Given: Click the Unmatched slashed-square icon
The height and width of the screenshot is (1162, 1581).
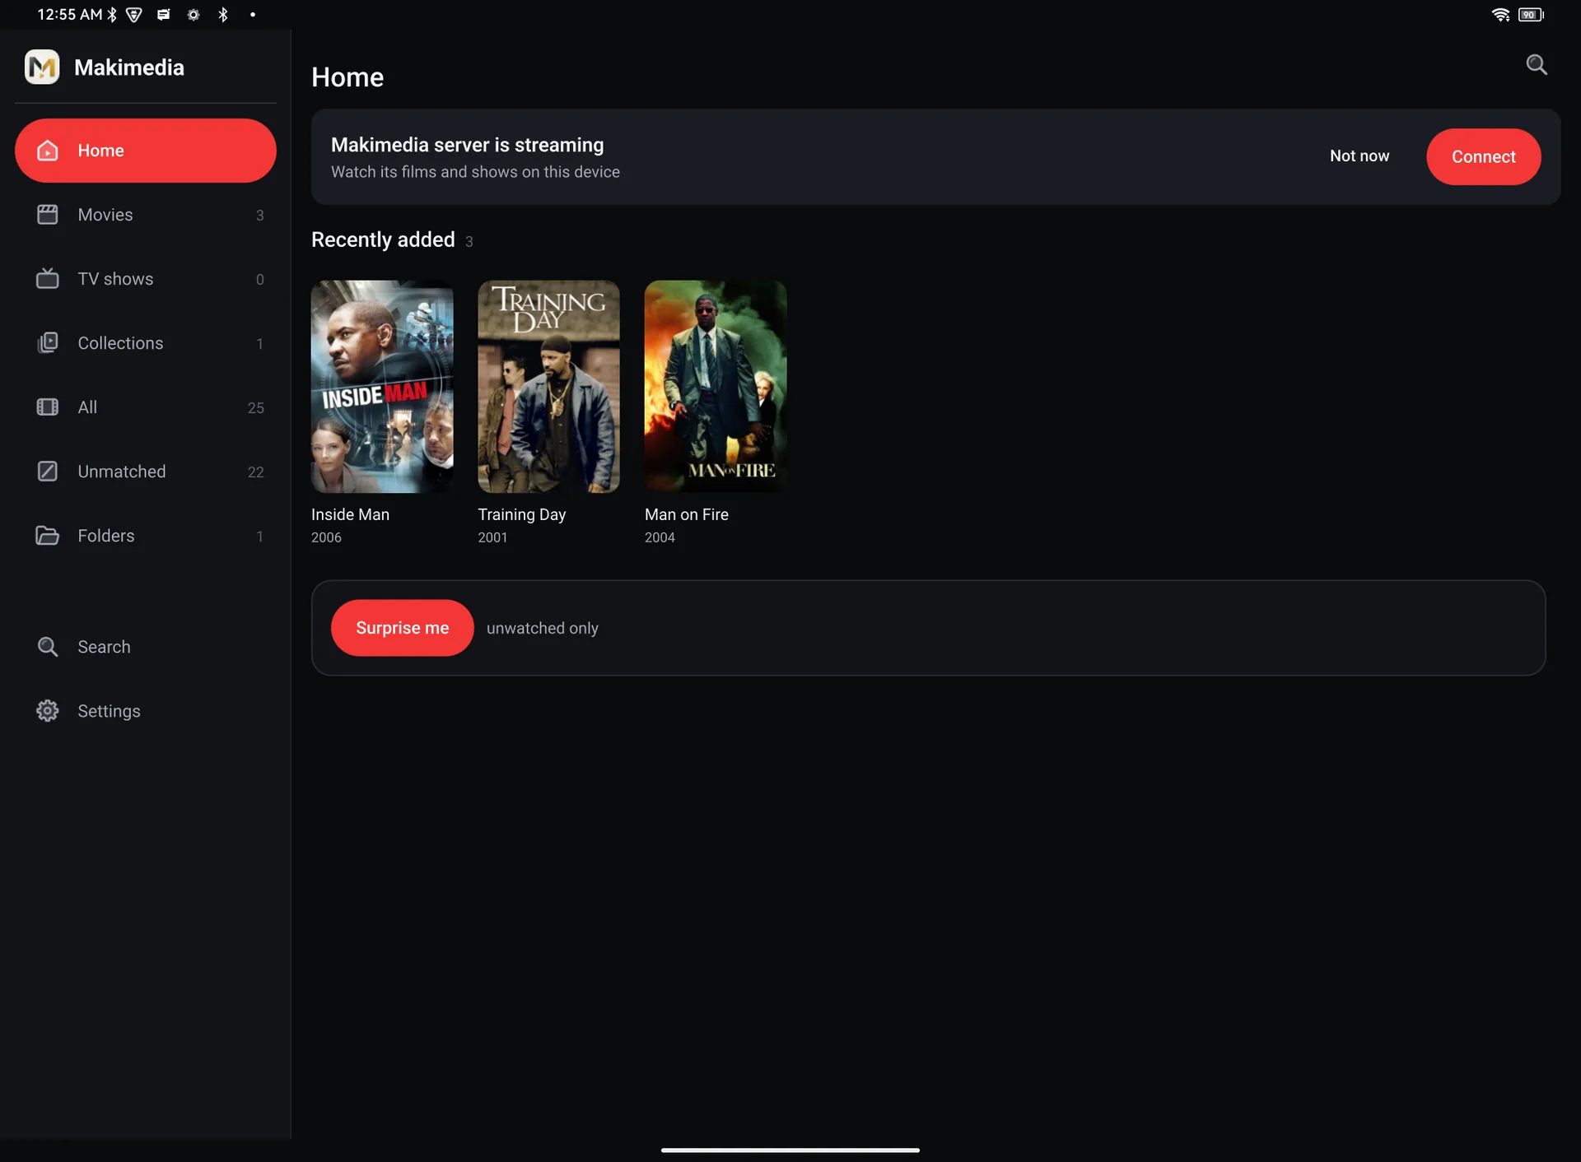Looking at the screenshot, I should coord(48,471).
